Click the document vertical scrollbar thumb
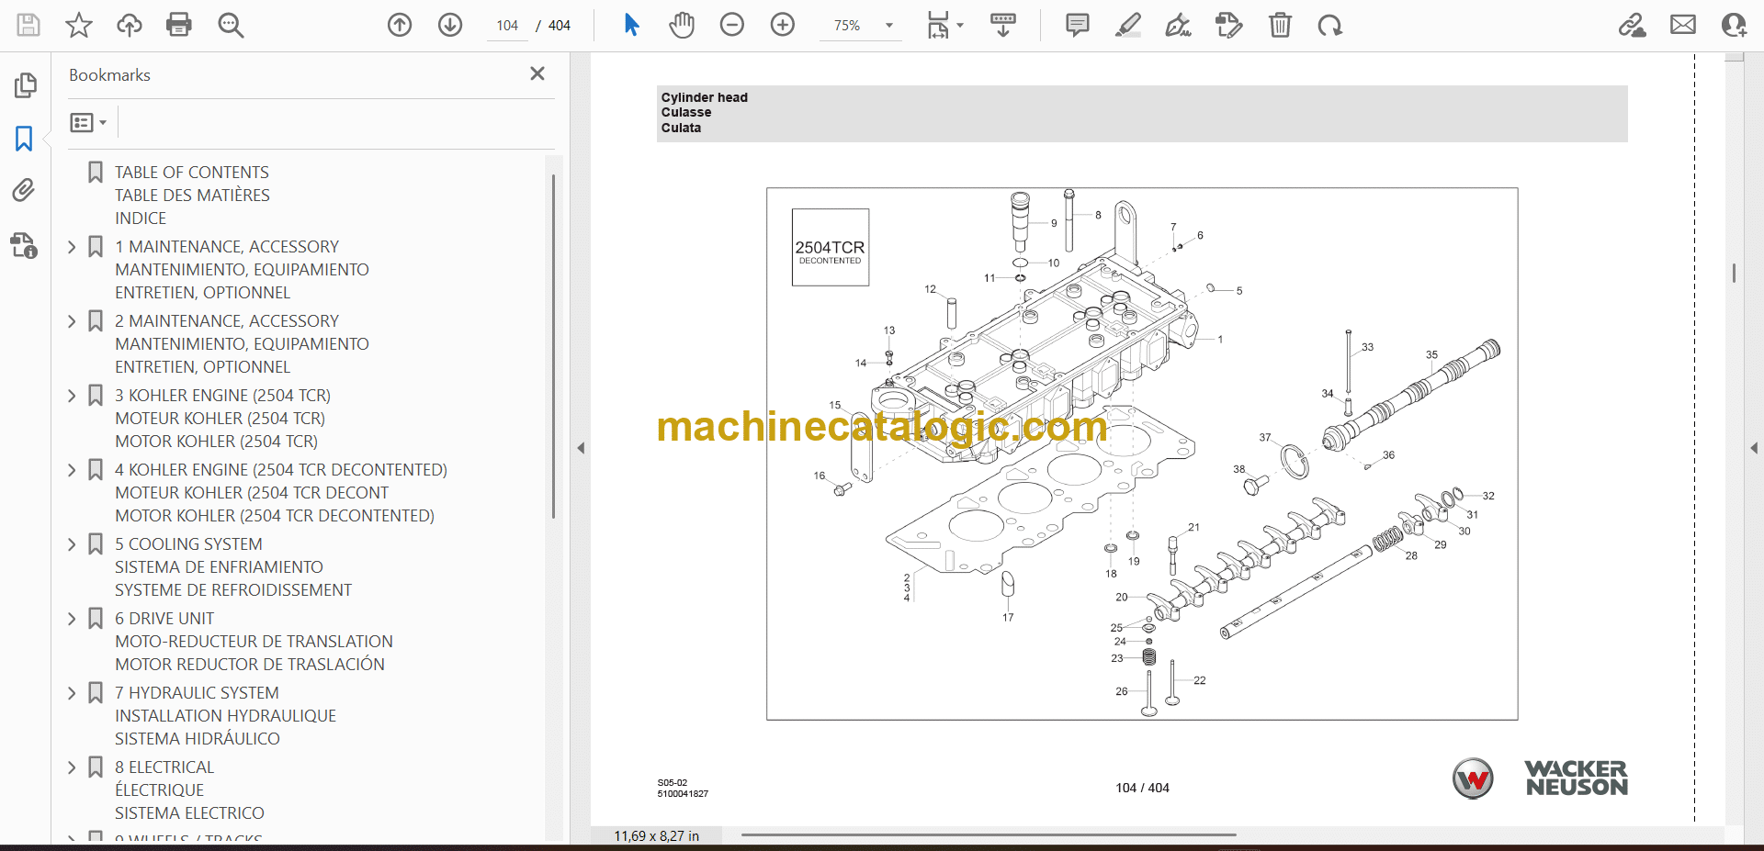The width and height of the screenshot is (1764, 851). coord(1734,273)
